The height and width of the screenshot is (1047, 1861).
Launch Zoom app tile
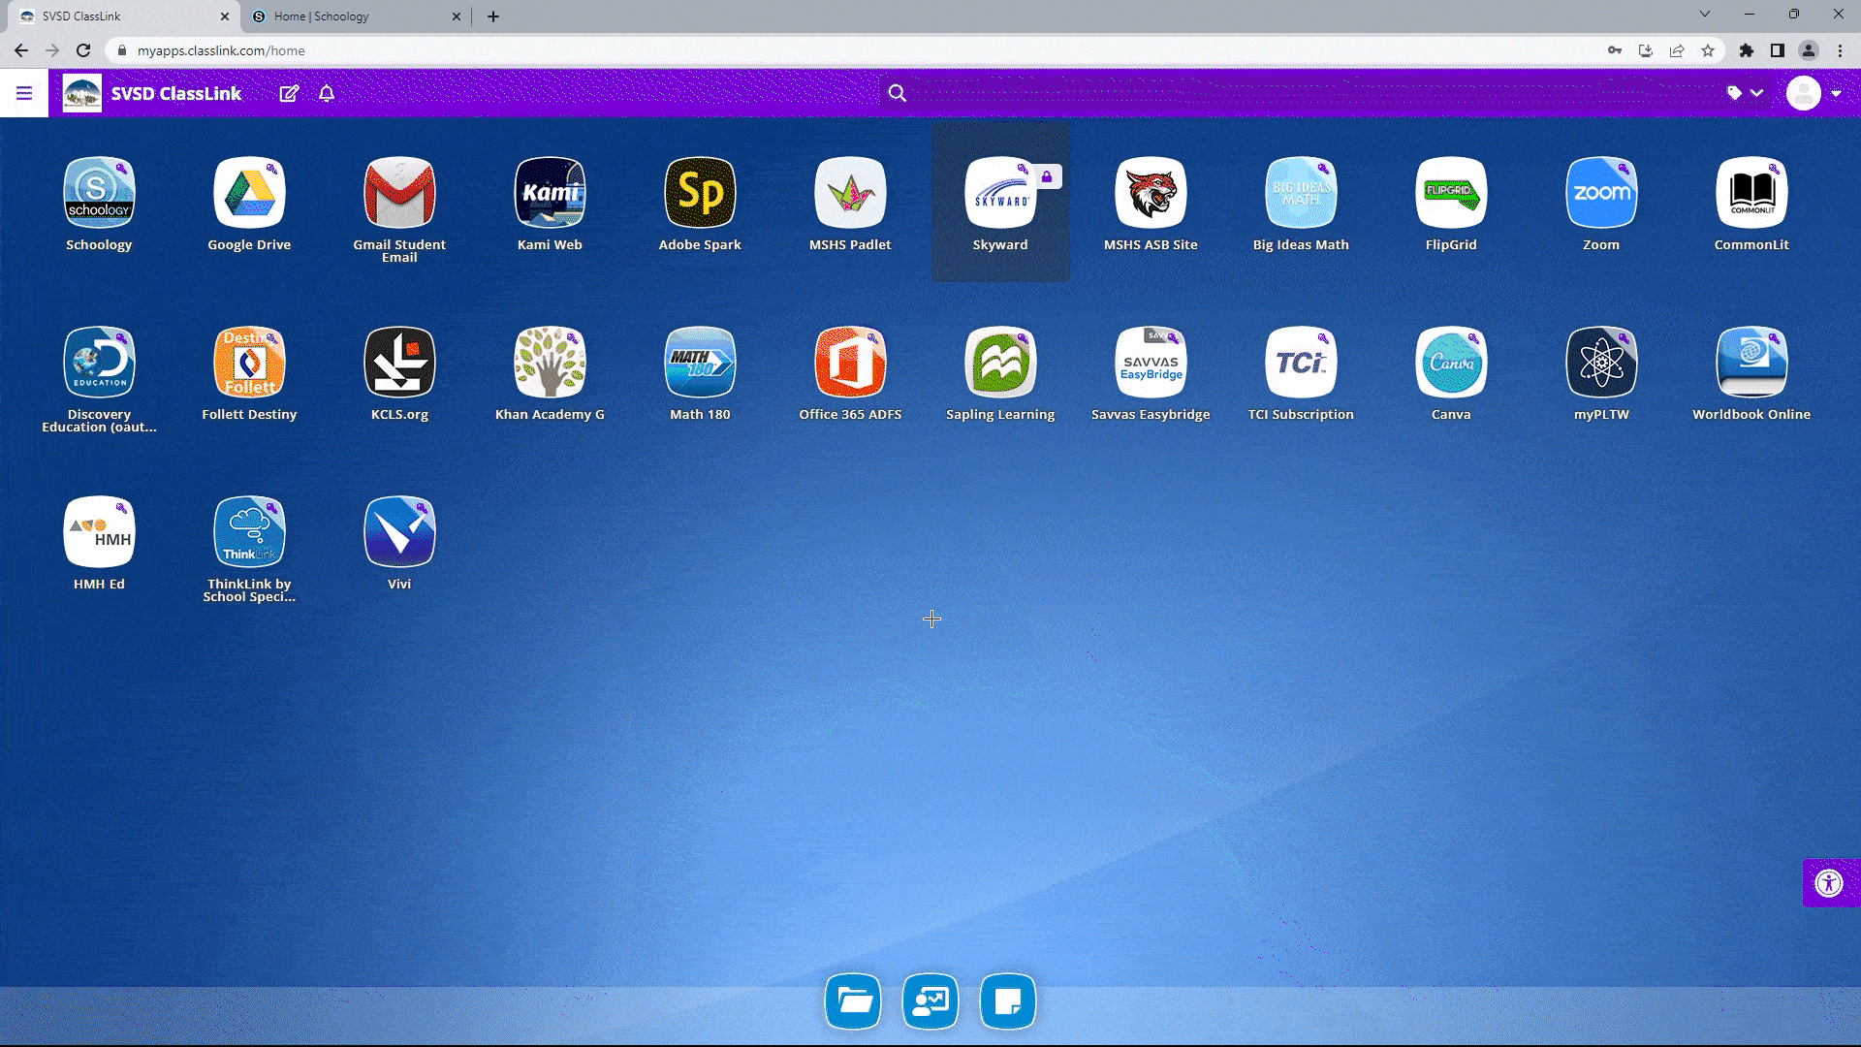1601,193
